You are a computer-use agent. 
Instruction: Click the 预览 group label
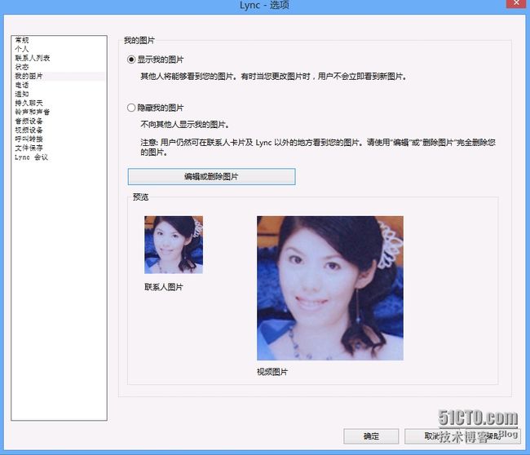tap(140, 197)
